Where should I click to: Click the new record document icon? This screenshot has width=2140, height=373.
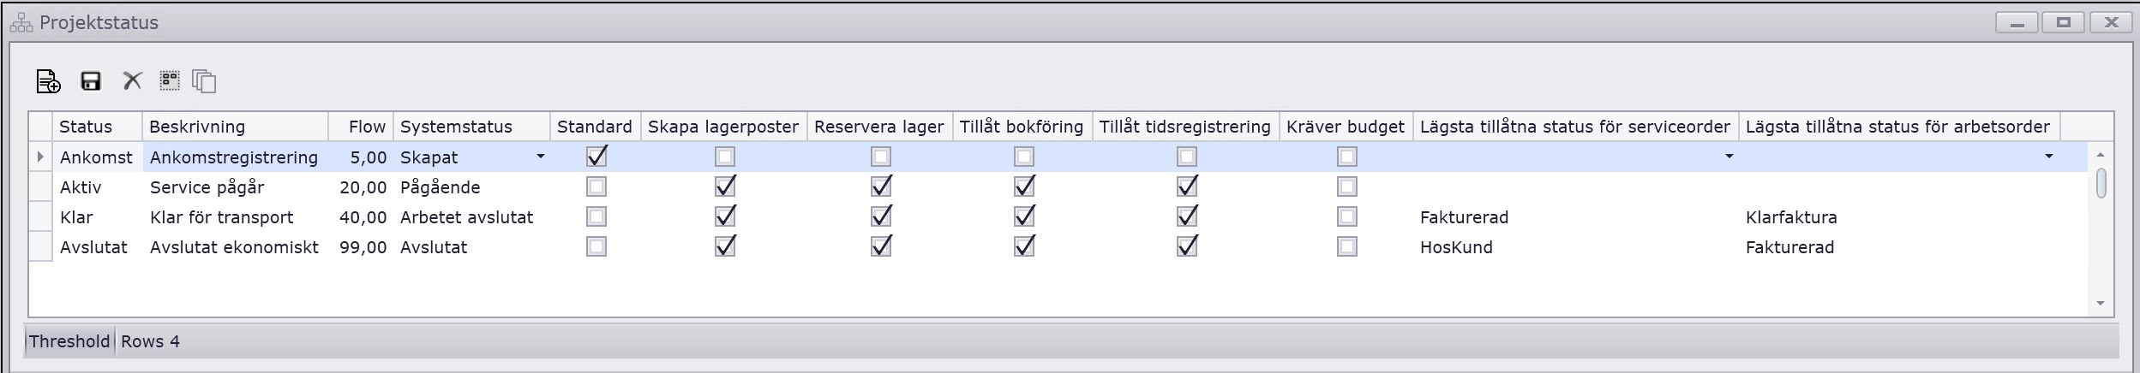point(48,81)
